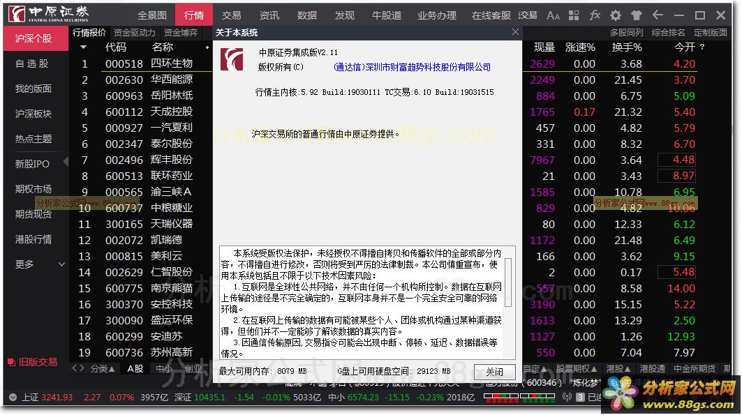Select 自选股 in the sidebar
Screen dimensions: 742x415
pyautogui.click(x=31, y=63)
